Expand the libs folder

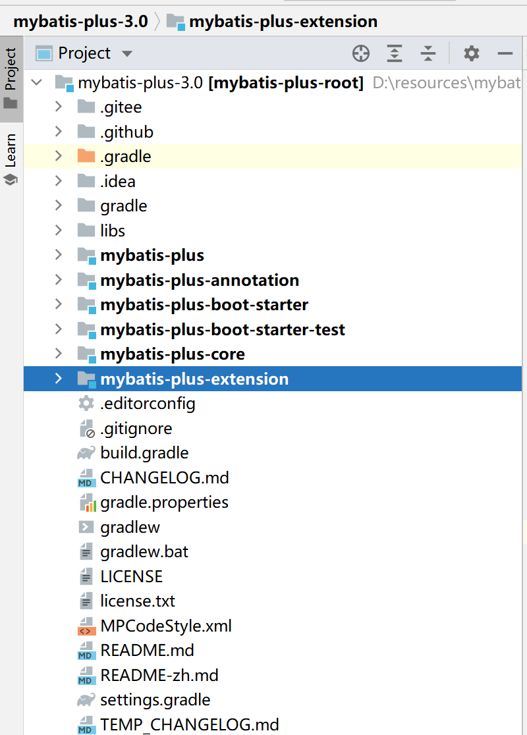tap(59, 230)
